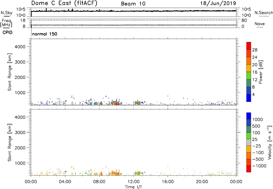The width and height of the screenshot is (273, 189).
Task: Click the 'Beam 10' label
Action: click(133, 4)
